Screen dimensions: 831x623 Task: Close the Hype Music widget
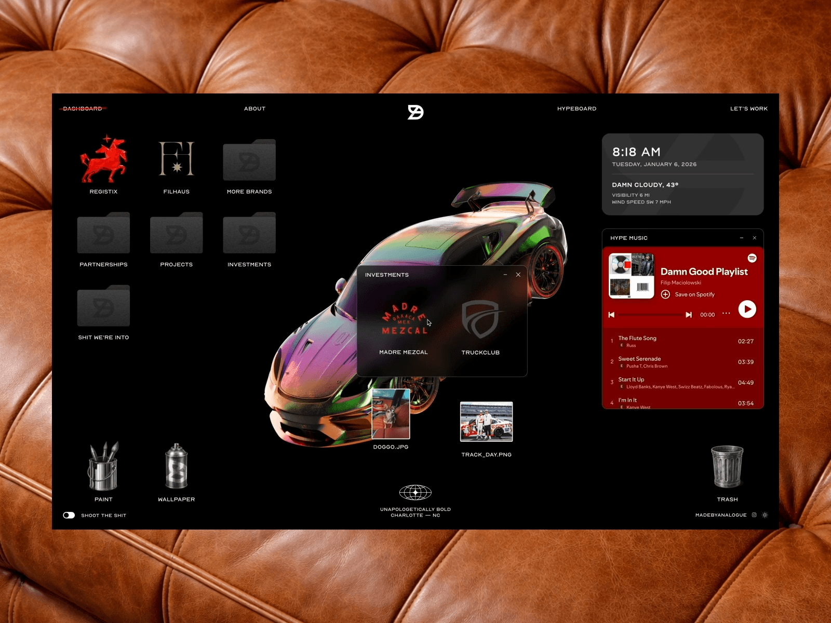point(755,238)
